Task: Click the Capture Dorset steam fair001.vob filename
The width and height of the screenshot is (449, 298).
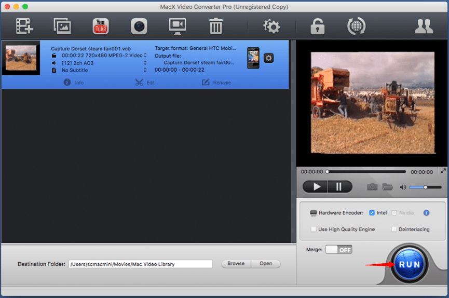Action: coord(91,49)
